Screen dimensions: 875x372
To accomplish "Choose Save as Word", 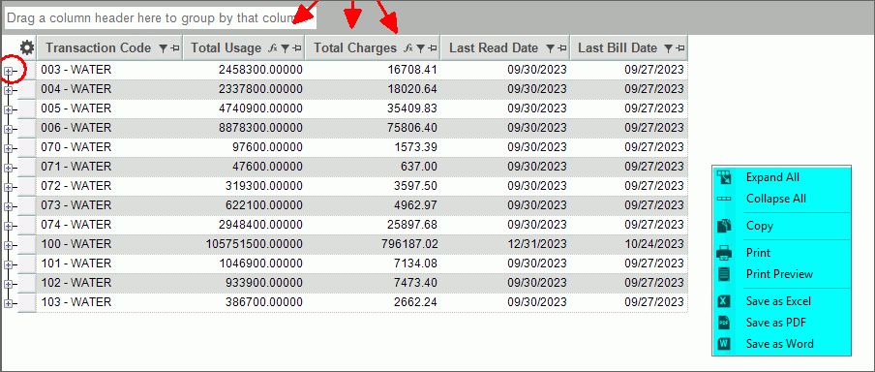I will (x=781, y=344).
